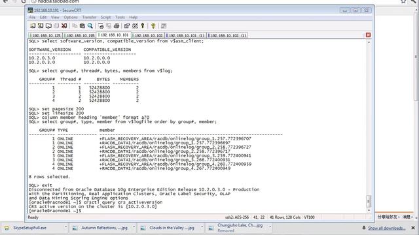The height and width of the screenshot is (235, 419).
Task: Click the 'SQL> exit' terminal line
Action: [x=41, y=185]
